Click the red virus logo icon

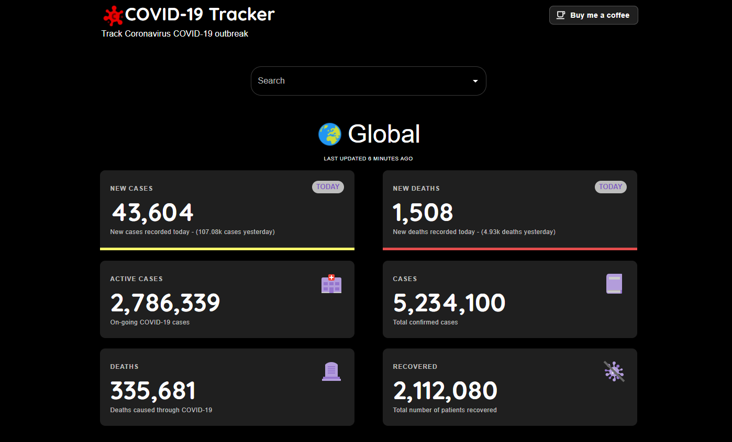click(x=113, y=16)
